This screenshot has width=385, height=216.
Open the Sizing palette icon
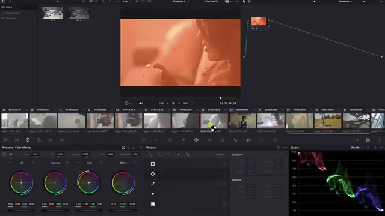point(262,140)
